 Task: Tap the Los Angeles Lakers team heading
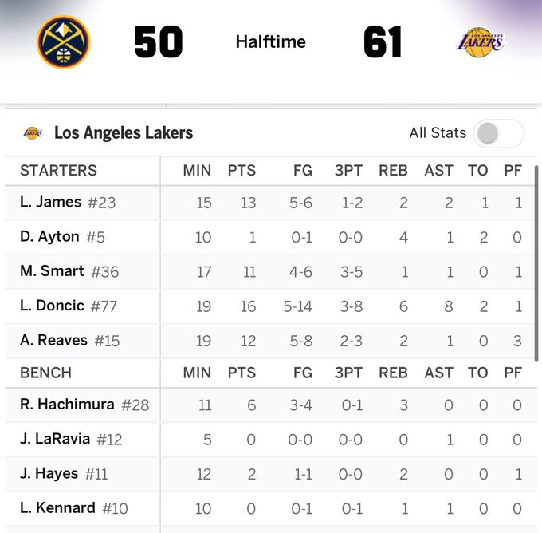pyautogui.click(x=124, y=132)
